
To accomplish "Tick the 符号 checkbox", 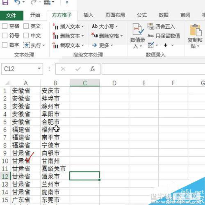I will tap(5, 36).
